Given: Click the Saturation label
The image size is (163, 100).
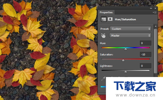Looking at the screenshot, I should pos(106,55).
